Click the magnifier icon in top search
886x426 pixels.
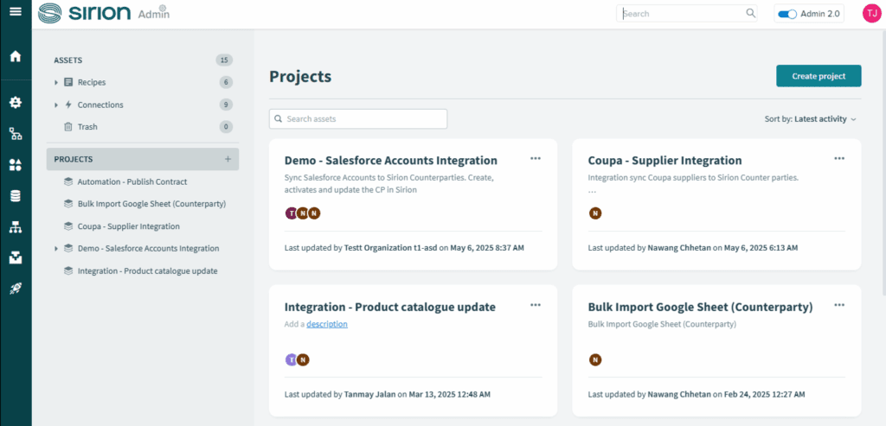(x=751, y=14)
